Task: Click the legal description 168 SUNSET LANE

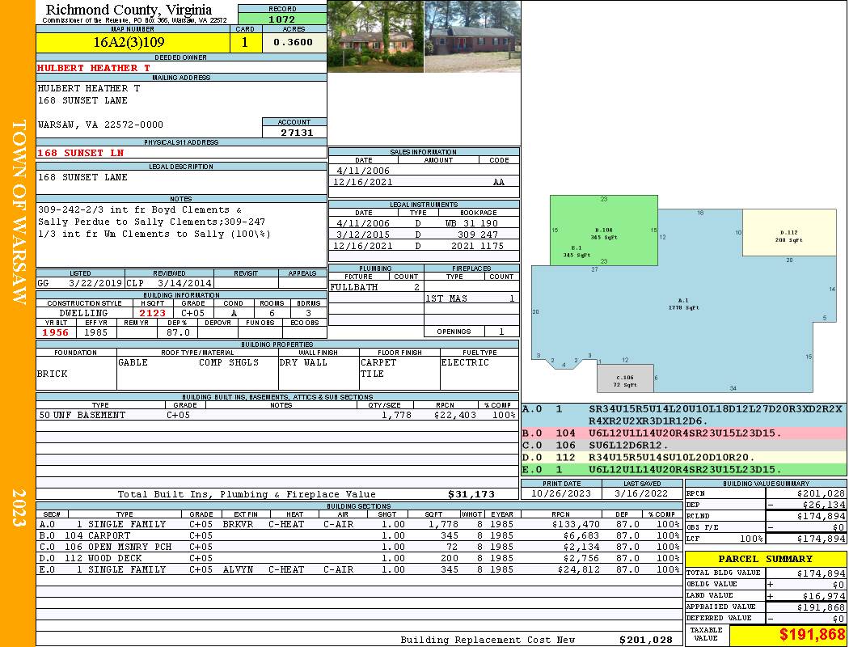Action: click(x=82, y=177)
